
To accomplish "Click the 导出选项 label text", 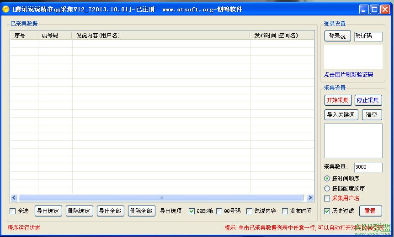I will tap(172, 211).
